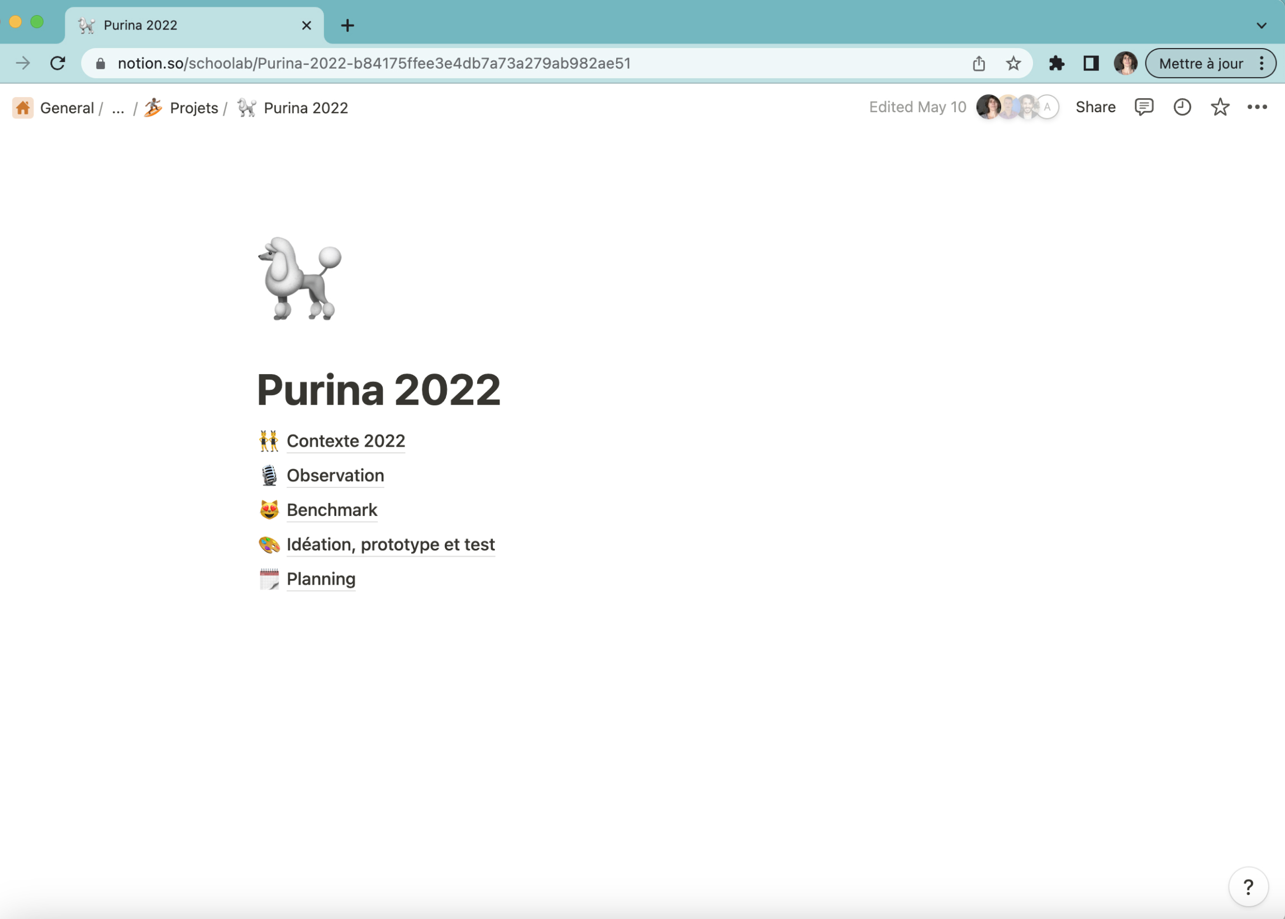
Task: Open Idéation, prototype et test page
Action: click(391, 544)
